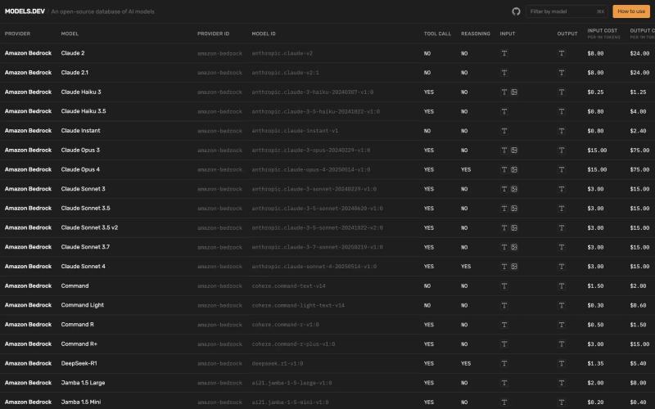Click the amazon-bedrock provider ID for Jamba 1.5 Mini

(x=219, y=402)
